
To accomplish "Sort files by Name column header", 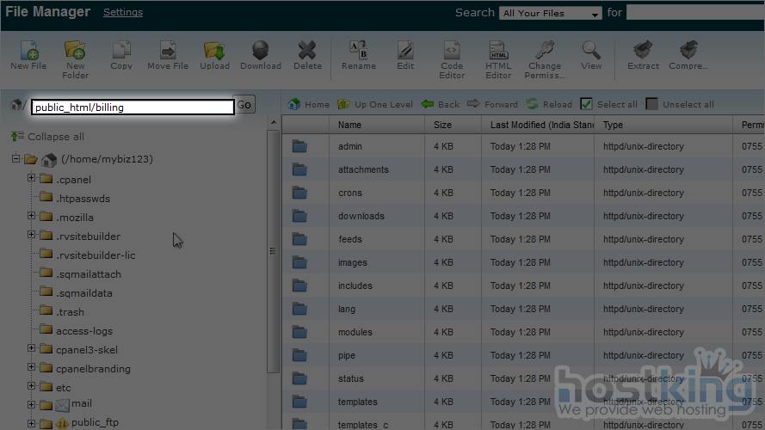I will [x=349, y=125].
